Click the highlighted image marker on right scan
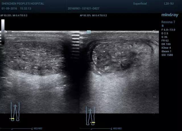 point(89,32)
